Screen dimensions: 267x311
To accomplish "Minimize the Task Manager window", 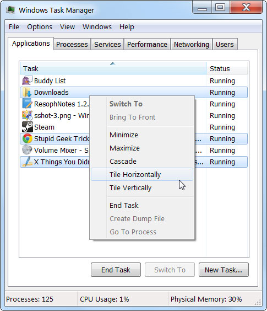I will pos(202,8).
